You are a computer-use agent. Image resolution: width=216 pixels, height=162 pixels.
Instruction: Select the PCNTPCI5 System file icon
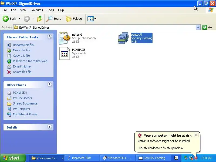(65, 53)
